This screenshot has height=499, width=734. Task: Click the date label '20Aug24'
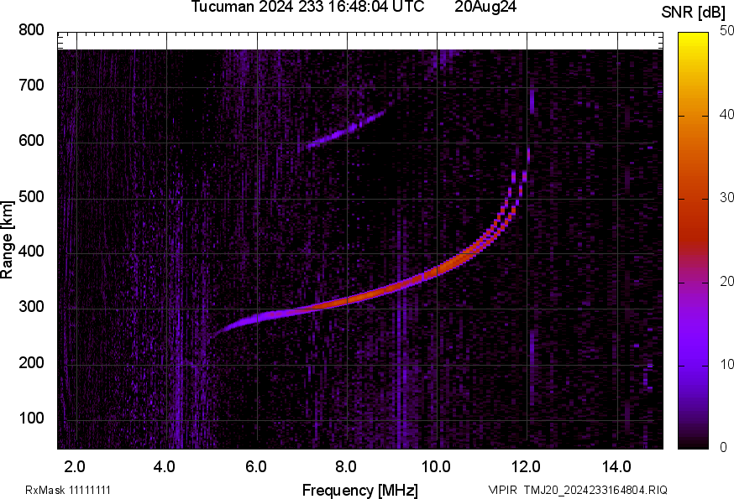point(485,7)
